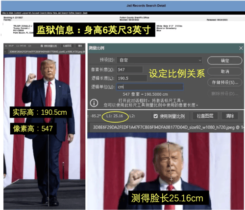Click the 逻辑单位 input containing cm

click(150, 87)
